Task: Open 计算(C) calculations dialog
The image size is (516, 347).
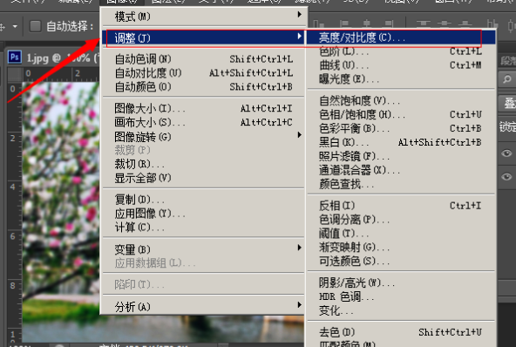Action: click(x=204, y=228)
